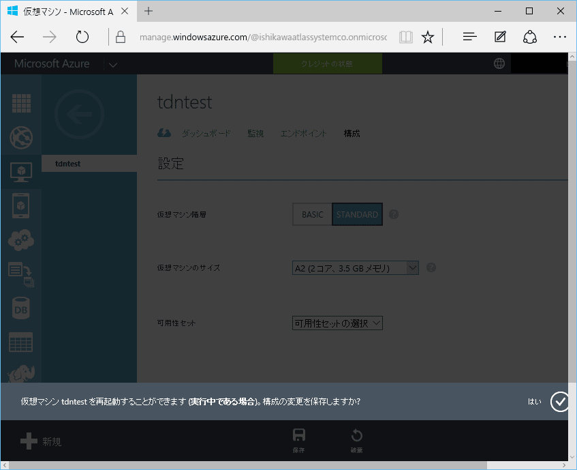
Task: Open the mobile services phone icon
Action: [x=21, y=205]
